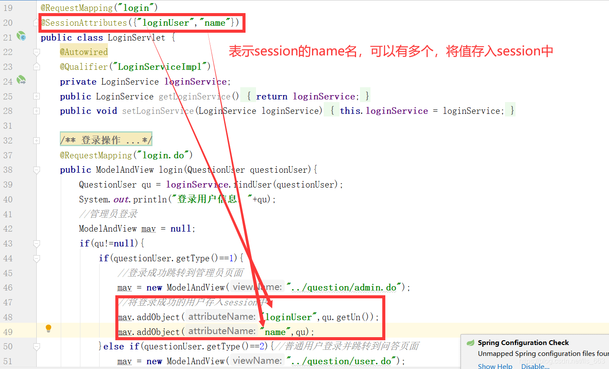Click the Disable... link in notification

click(535, 366)
